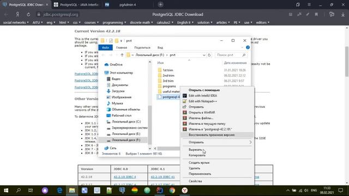Select OneDrive in navigation pane

click(116, 64)
